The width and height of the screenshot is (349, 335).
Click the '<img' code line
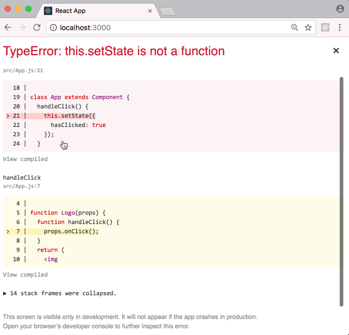[51, 259]
